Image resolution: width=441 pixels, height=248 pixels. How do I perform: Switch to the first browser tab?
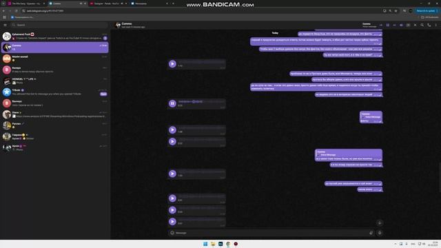pos(26,3)
